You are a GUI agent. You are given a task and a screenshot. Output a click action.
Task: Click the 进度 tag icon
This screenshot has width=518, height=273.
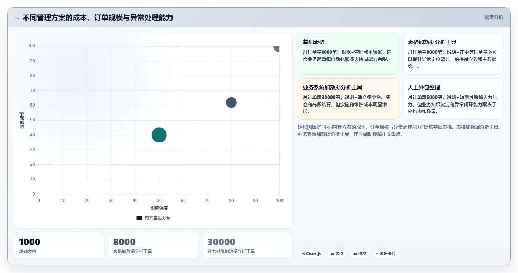(355, 254)
